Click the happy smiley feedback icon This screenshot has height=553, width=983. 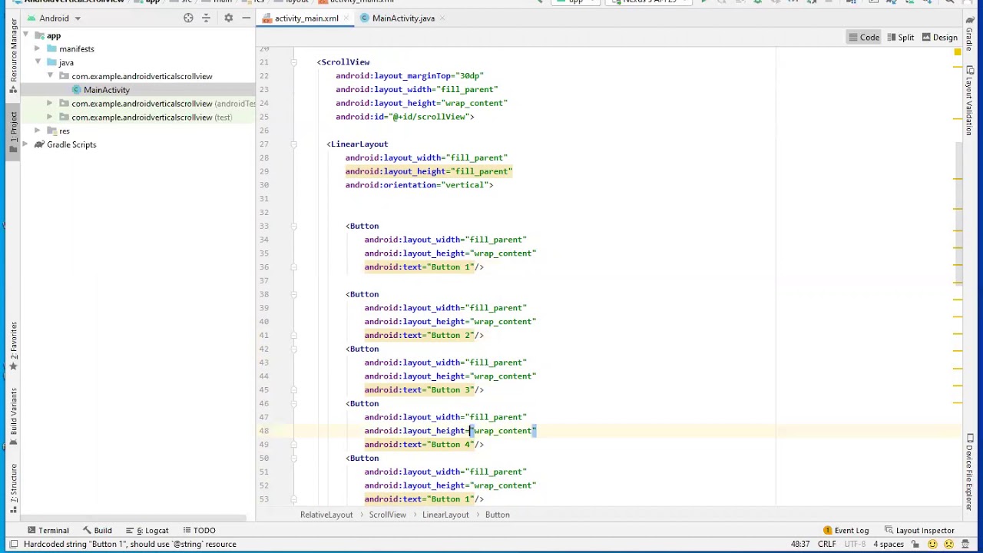[x=932, y=545]
